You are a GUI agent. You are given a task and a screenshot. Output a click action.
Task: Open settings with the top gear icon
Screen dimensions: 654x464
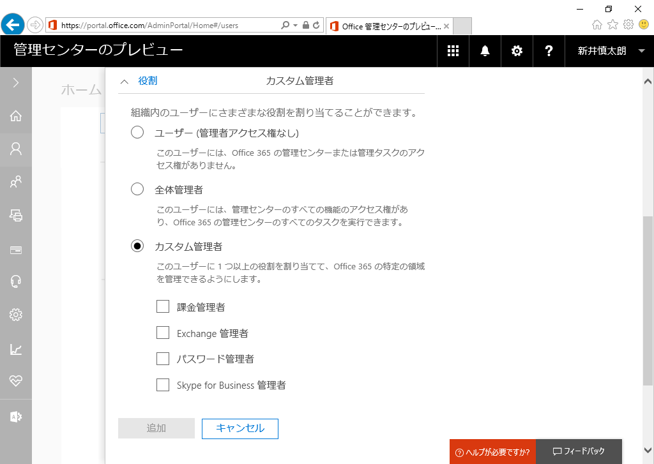[x=517, y=50]
